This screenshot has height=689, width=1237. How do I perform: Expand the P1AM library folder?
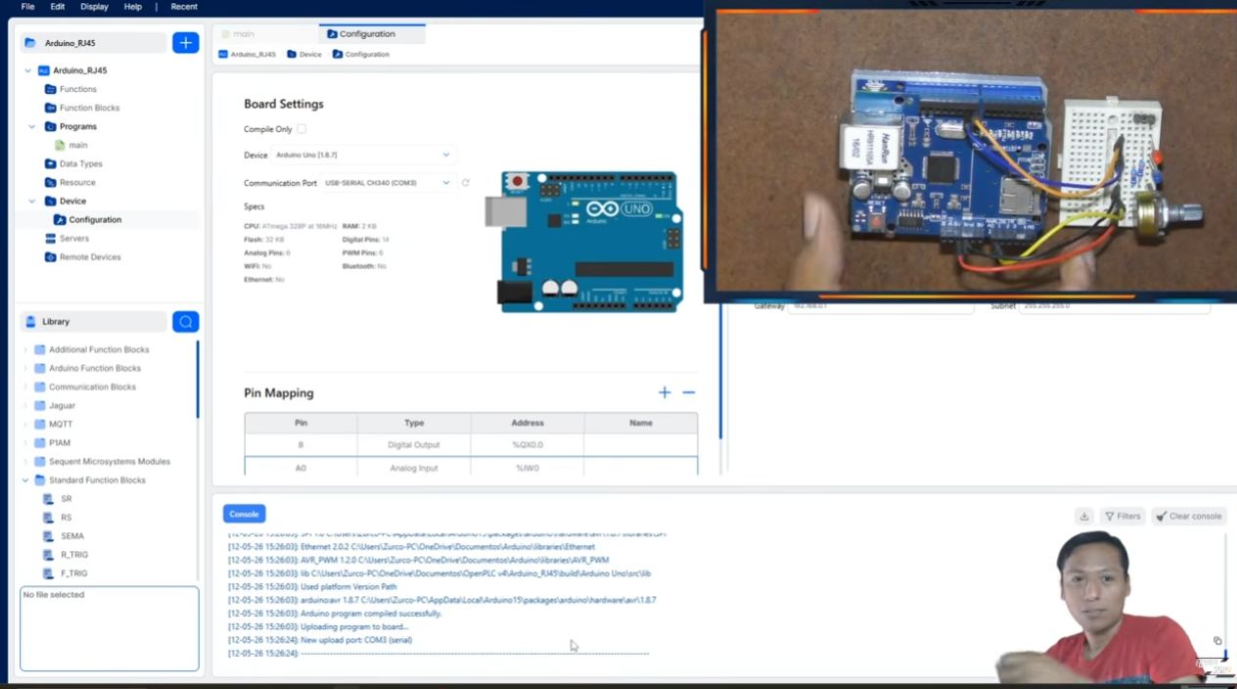[25, 442]
